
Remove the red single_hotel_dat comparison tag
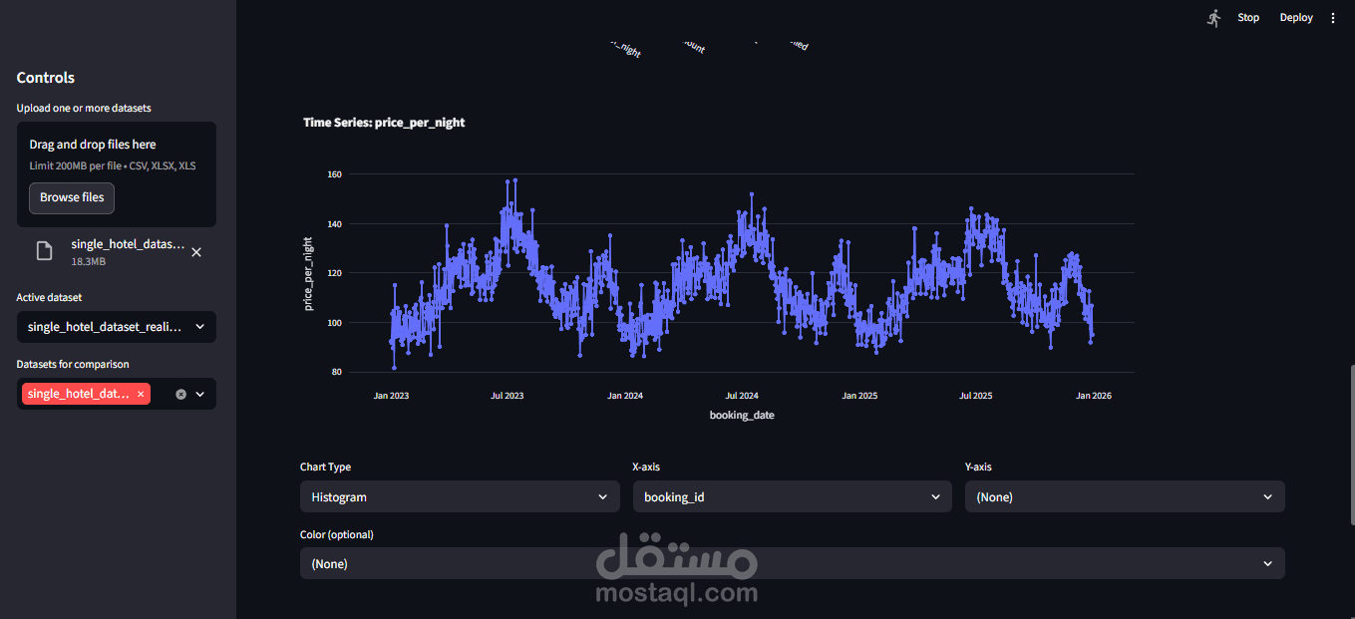[x=141, y=394]
